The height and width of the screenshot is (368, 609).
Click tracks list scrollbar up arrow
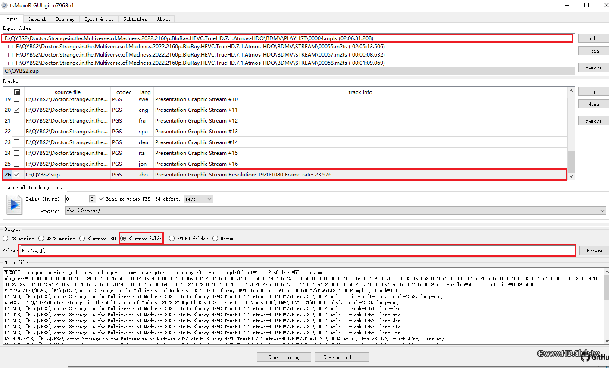[x=572, y=91]
